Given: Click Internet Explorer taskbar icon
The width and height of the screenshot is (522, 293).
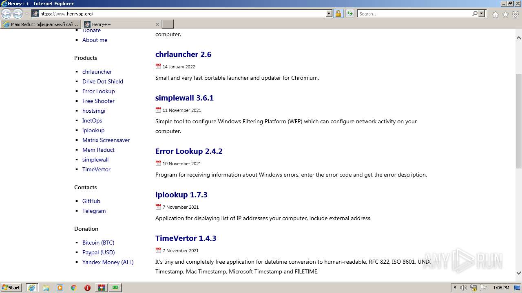Looking at the screenshot, I should click(x=31, y=288).
